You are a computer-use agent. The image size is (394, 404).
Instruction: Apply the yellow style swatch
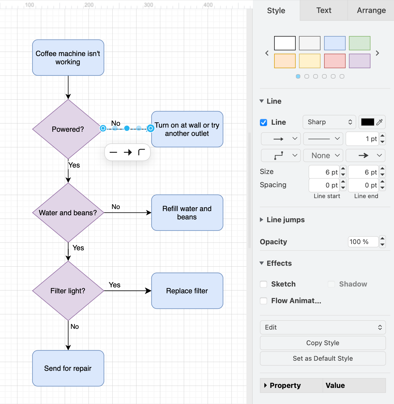coord(310,61)
